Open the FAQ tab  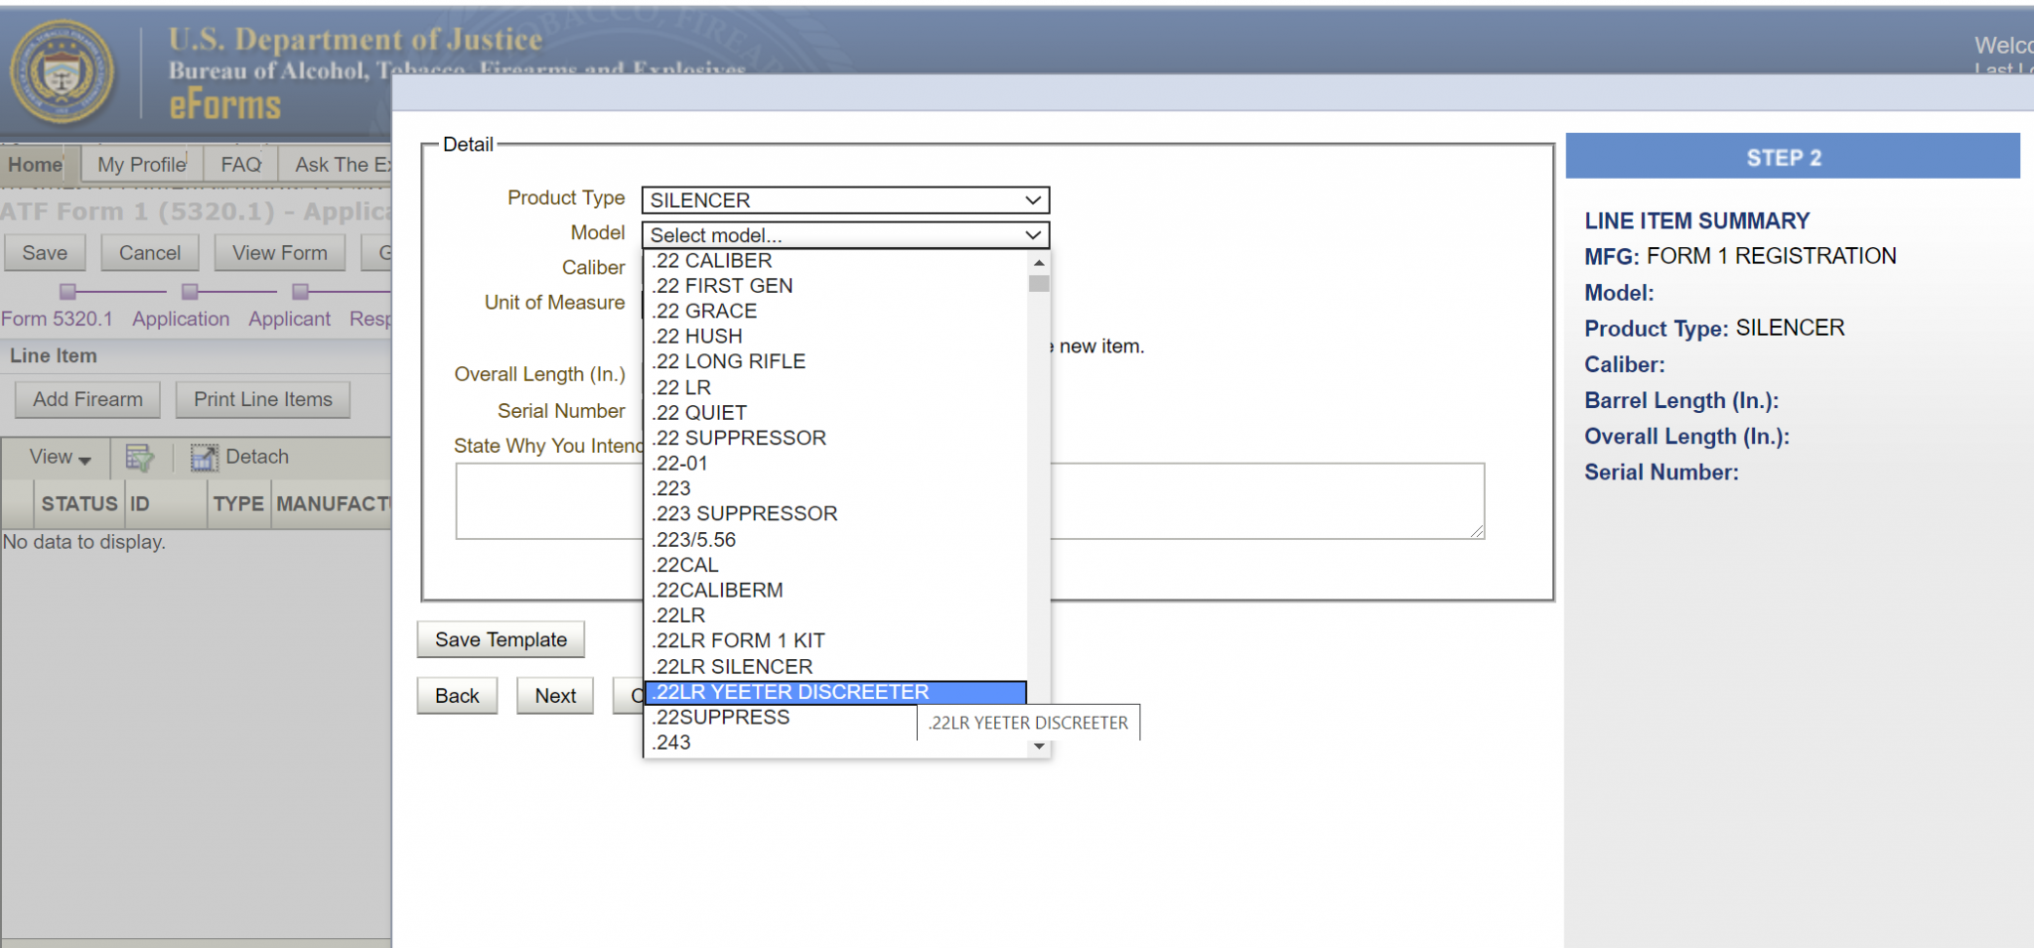pyautogui.click(x=240, y=165)
